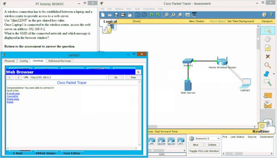The height and width of the screenshot is (158, 277).
Task: Click the Open folder toolbar icon
Action: [x=109, y=15]
